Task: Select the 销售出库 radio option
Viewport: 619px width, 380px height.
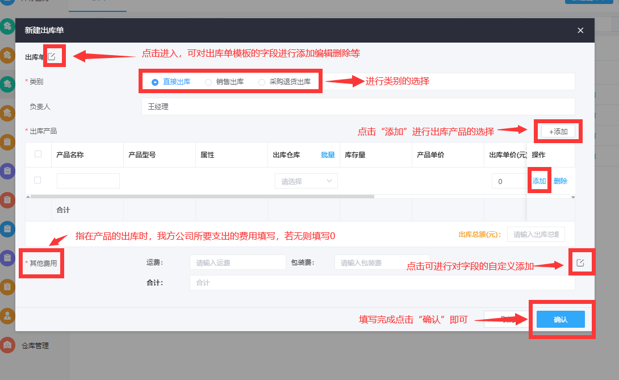Action: [208, 82]
